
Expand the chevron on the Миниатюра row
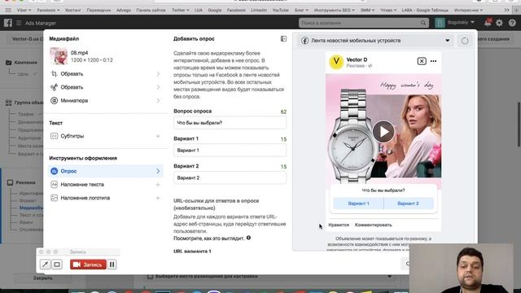click(x=158, y=100)
